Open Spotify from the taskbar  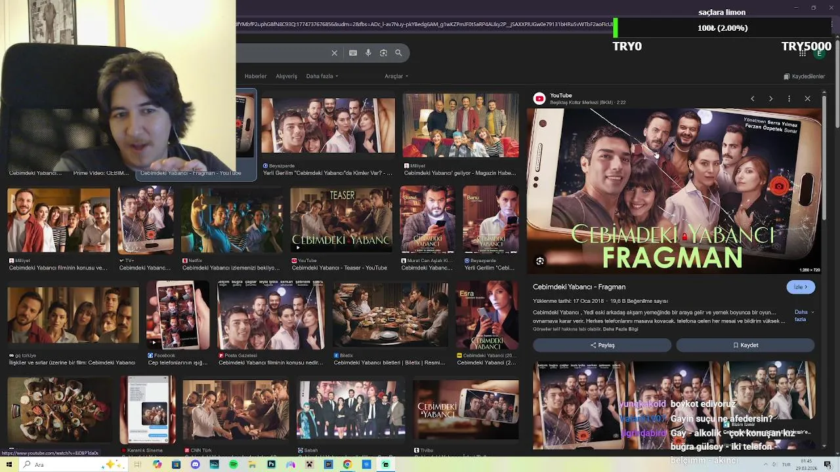(x=234, y=464)
